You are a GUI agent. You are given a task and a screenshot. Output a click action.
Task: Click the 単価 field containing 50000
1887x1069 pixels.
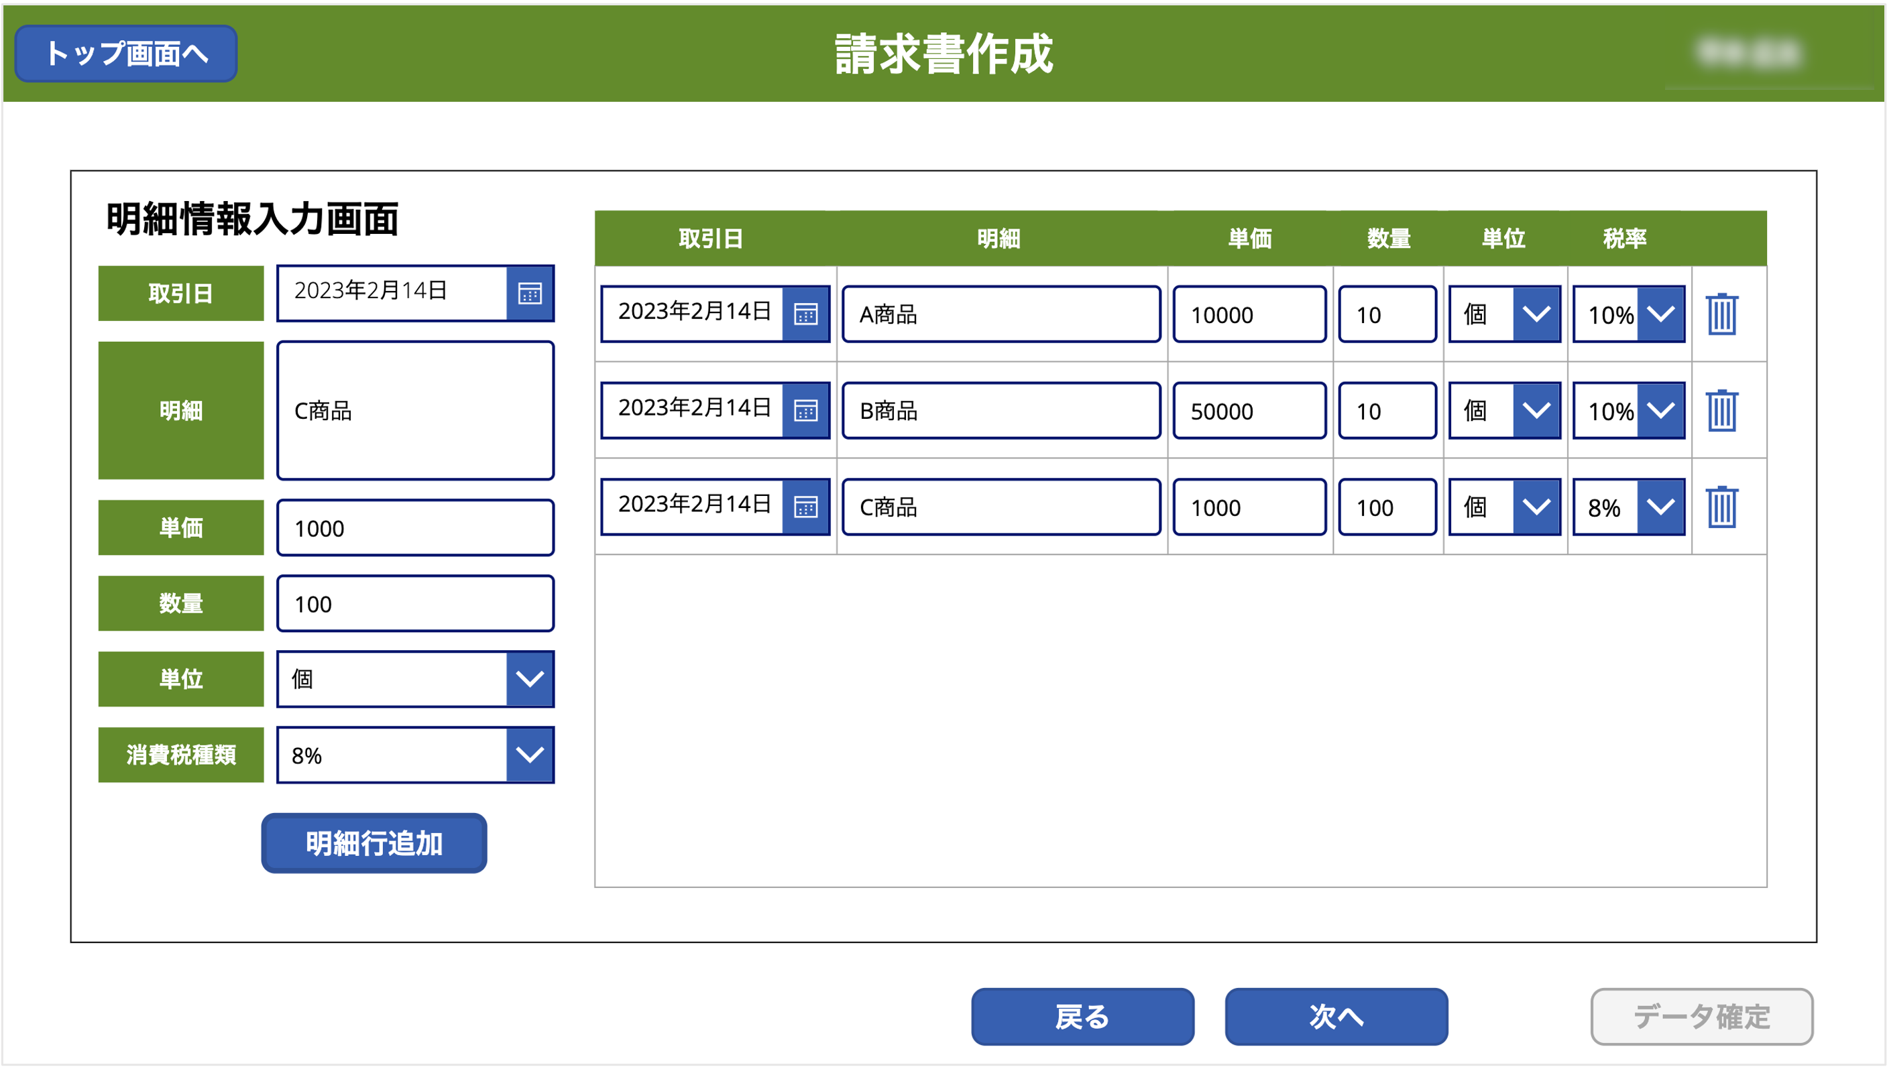[1249, 410]
